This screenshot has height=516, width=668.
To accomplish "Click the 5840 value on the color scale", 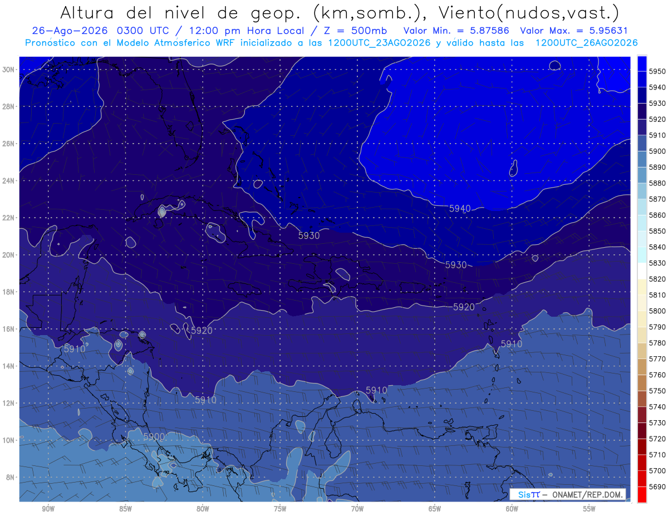I will click(657, 247).
